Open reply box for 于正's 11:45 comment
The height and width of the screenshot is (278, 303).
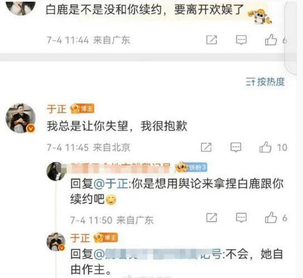click(x=236, y=147)
